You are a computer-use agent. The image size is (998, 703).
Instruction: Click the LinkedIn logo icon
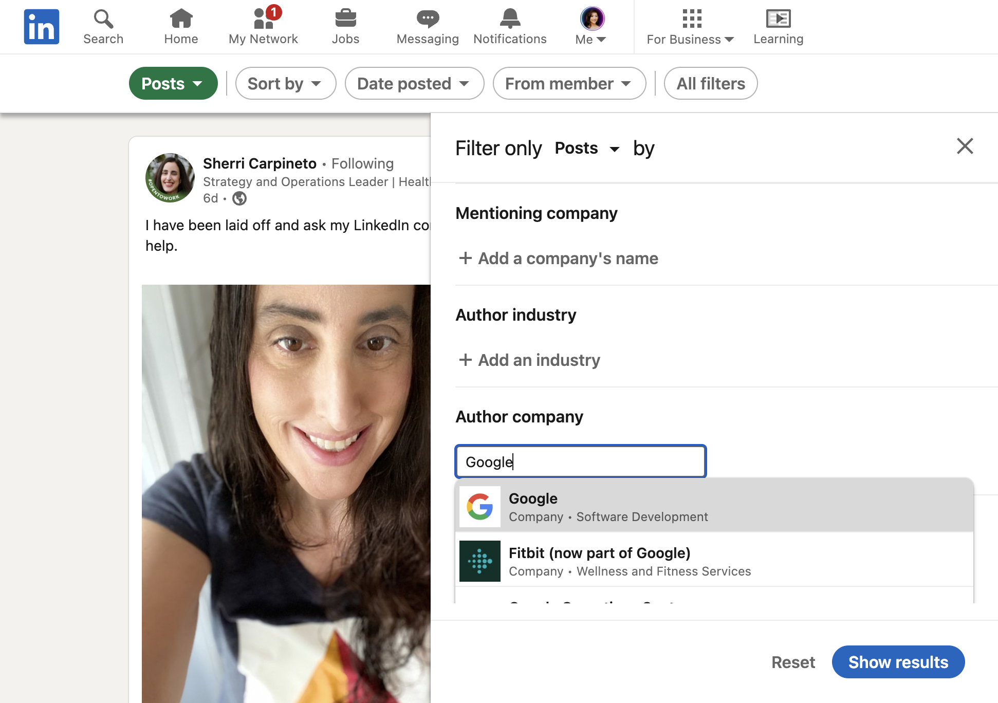pyautogui.click(x=42, y=27)
